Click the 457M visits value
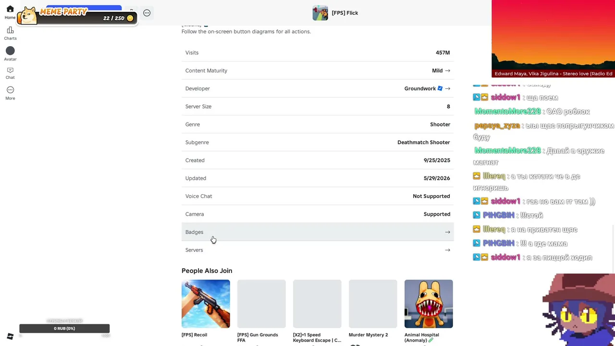 point(443,53)
